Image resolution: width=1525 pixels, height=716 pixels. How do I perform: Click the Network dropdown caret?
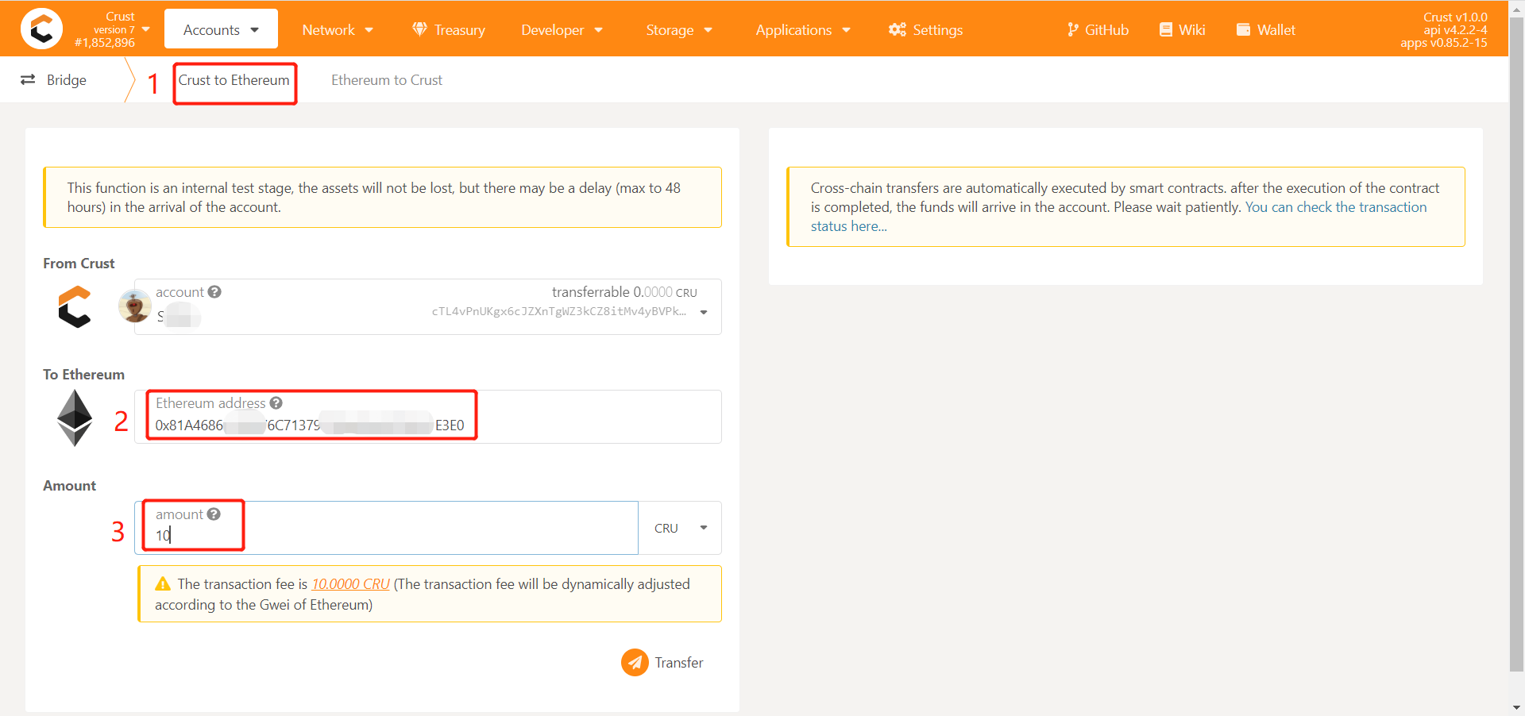[x=369, y=30]
